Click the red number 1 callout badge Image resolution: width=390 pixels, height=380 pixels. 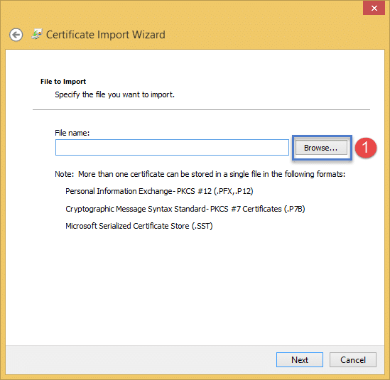(366, 148)
